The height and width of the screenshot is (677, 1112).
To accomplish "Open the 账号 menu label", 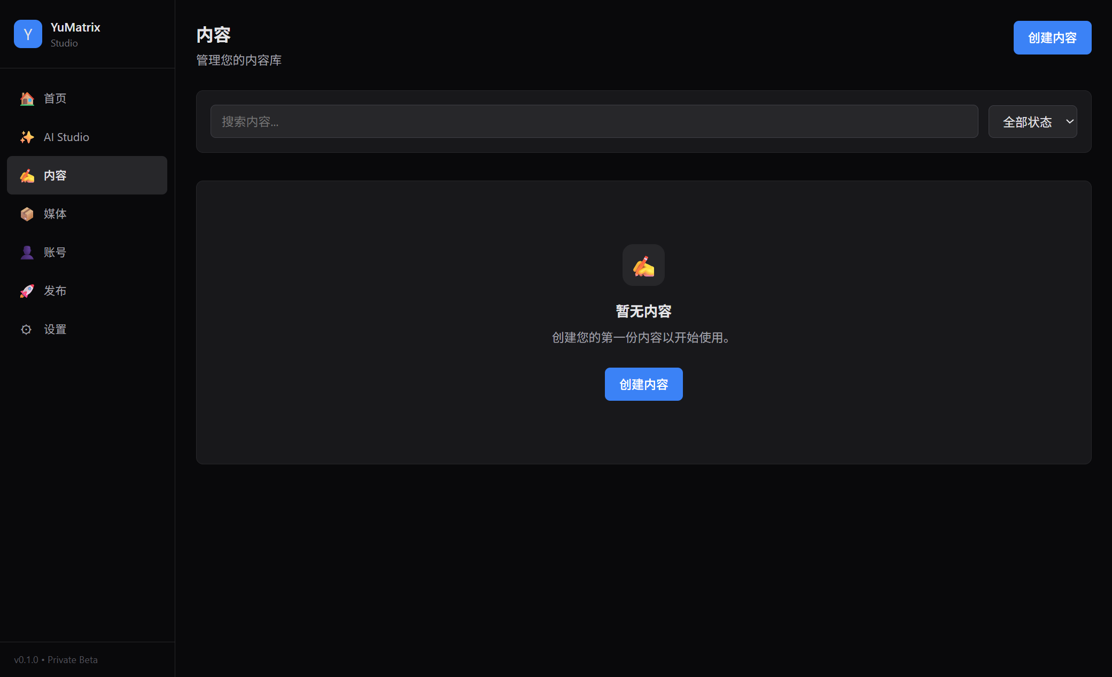I will tap(55, 252).
